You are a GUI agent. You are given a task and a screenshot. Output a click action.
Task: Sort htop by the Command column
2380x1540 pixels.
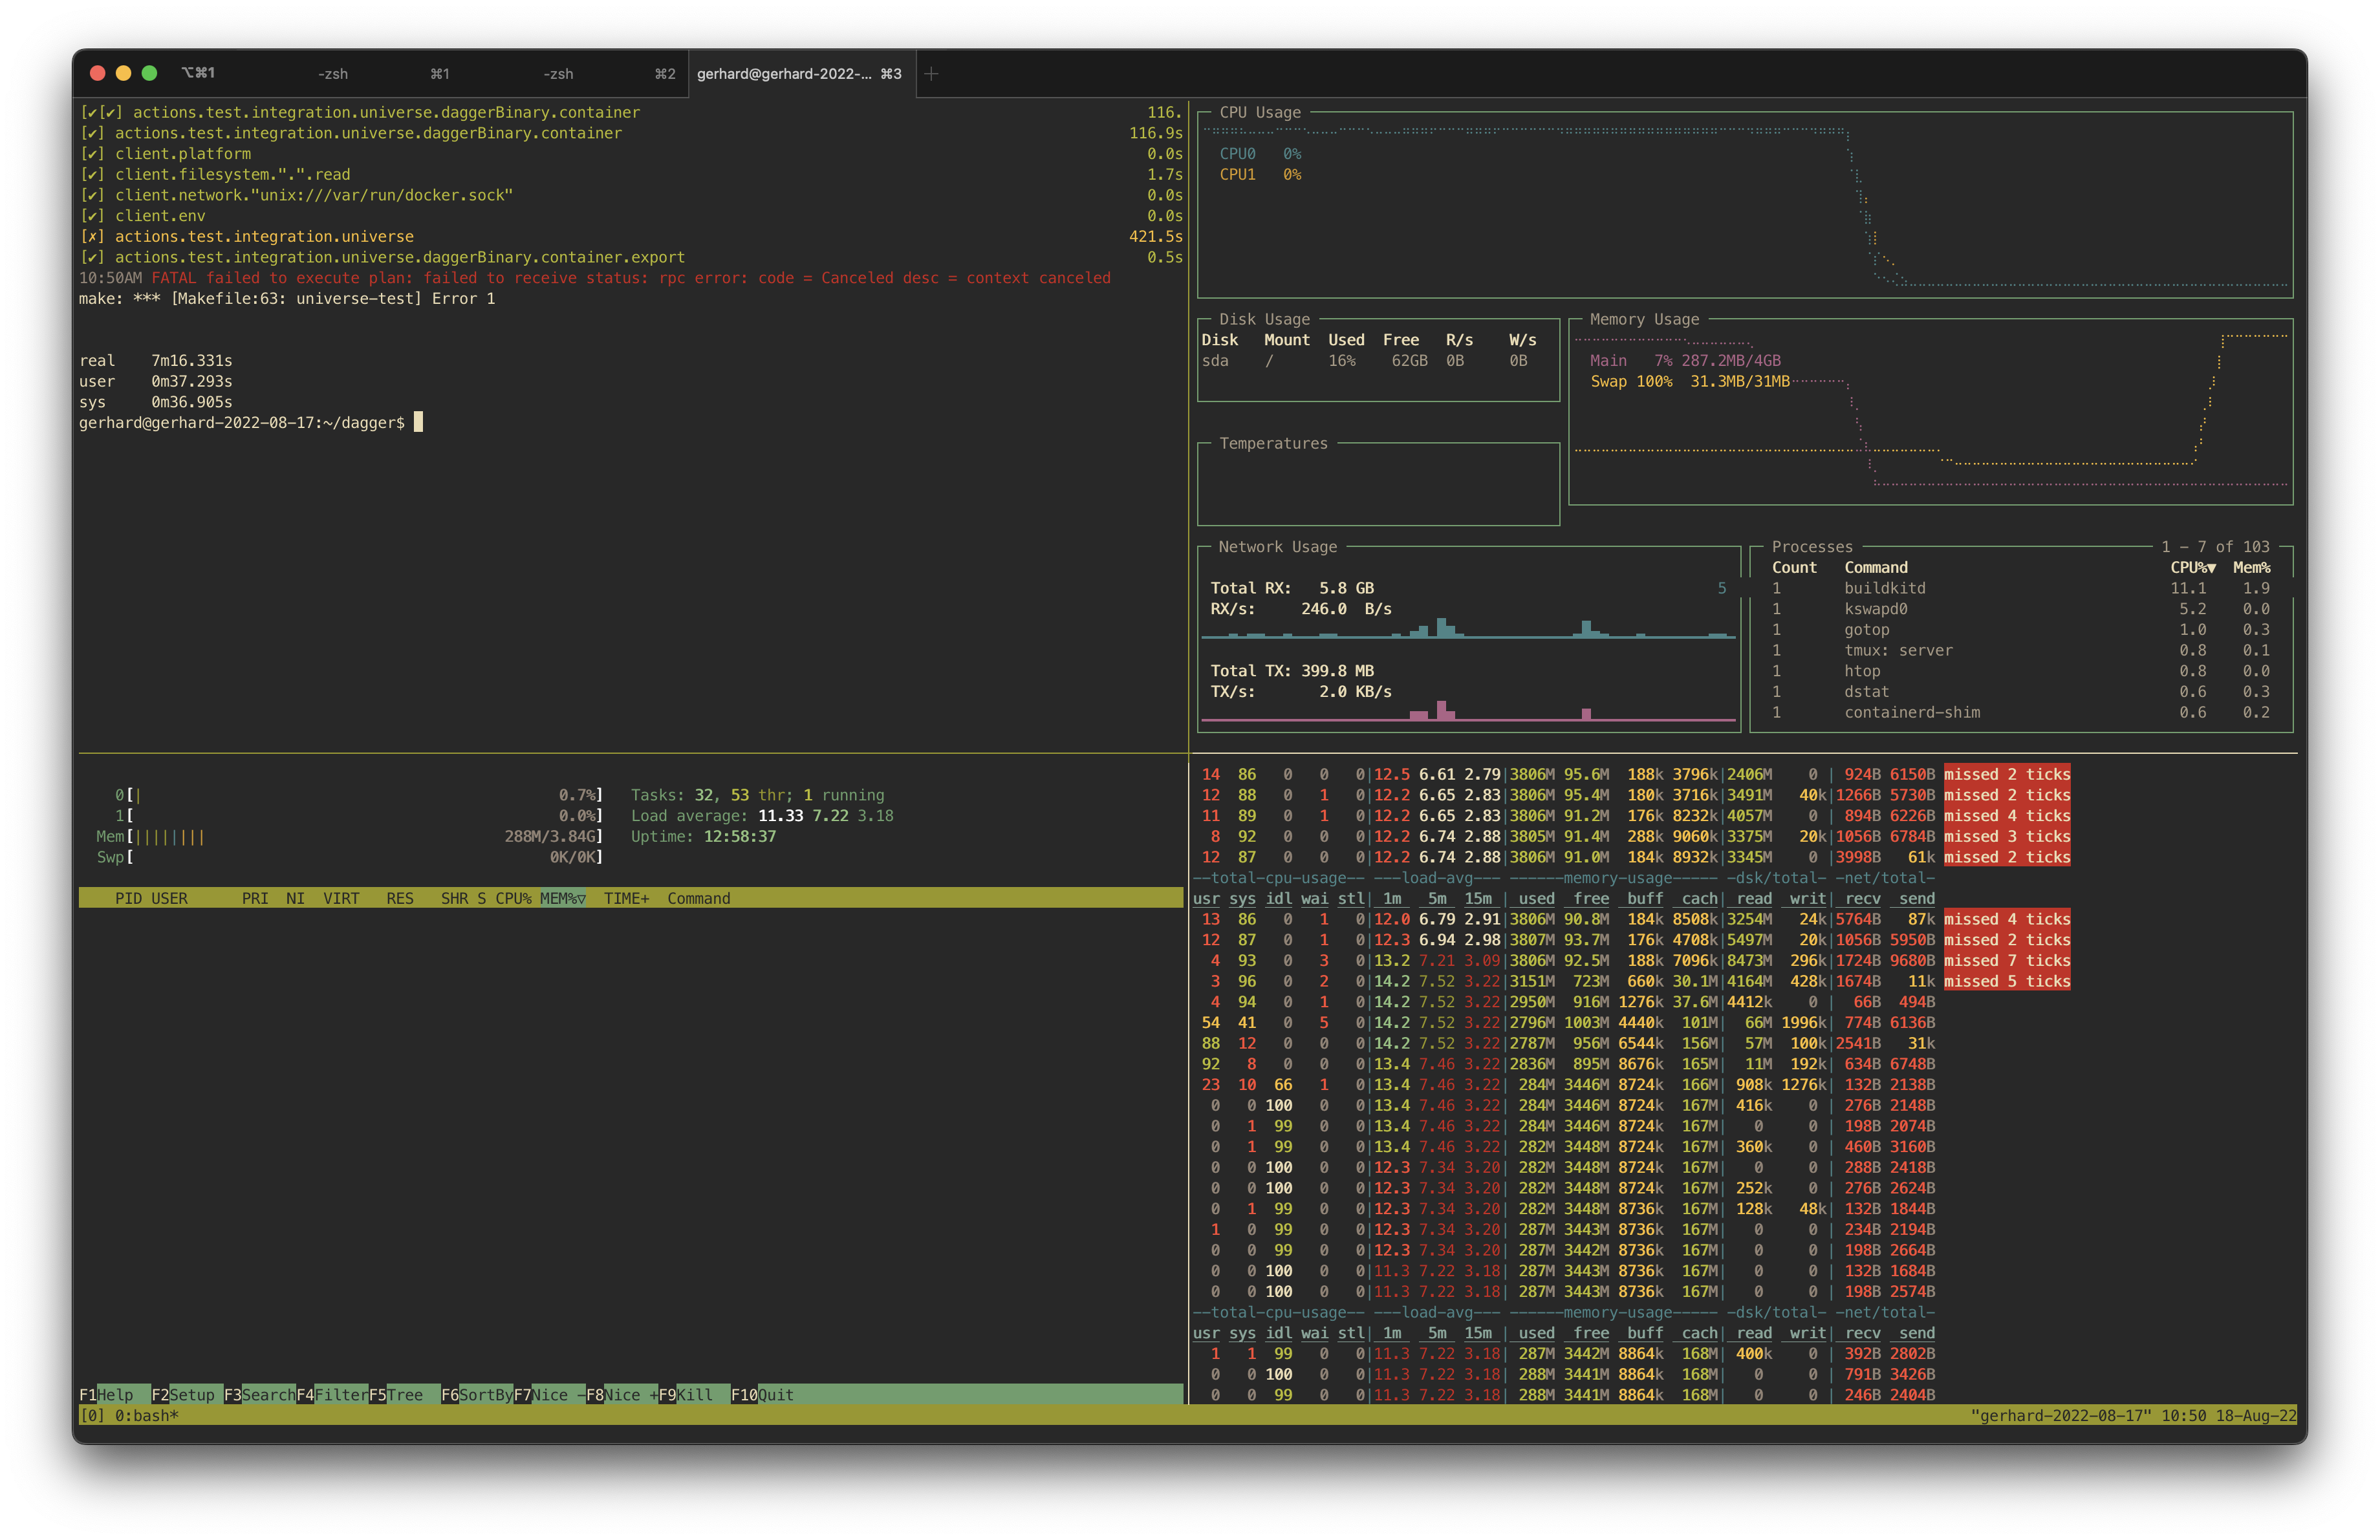[x=699, y=899]
